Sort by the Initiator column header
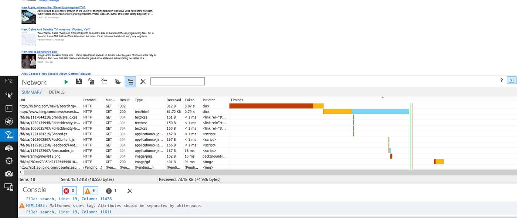The height and width of the screenshot is (218, 517). [x=215, y=100]
